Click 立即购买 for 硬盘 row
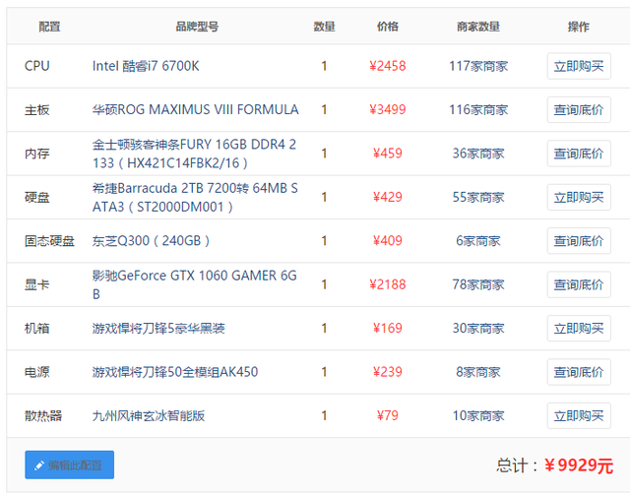Screen dimensions: 630x496 [x=579, y=197]
